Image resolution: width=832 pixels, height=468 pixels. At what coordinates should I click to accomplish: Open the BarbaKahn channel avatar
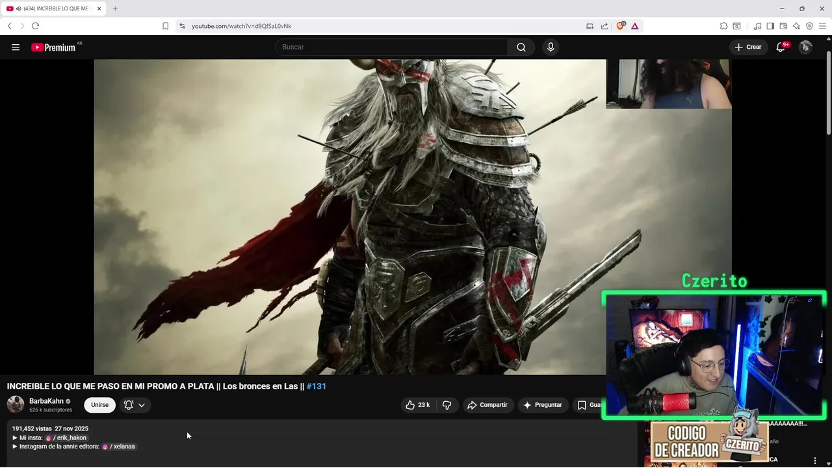pos(16,404)
